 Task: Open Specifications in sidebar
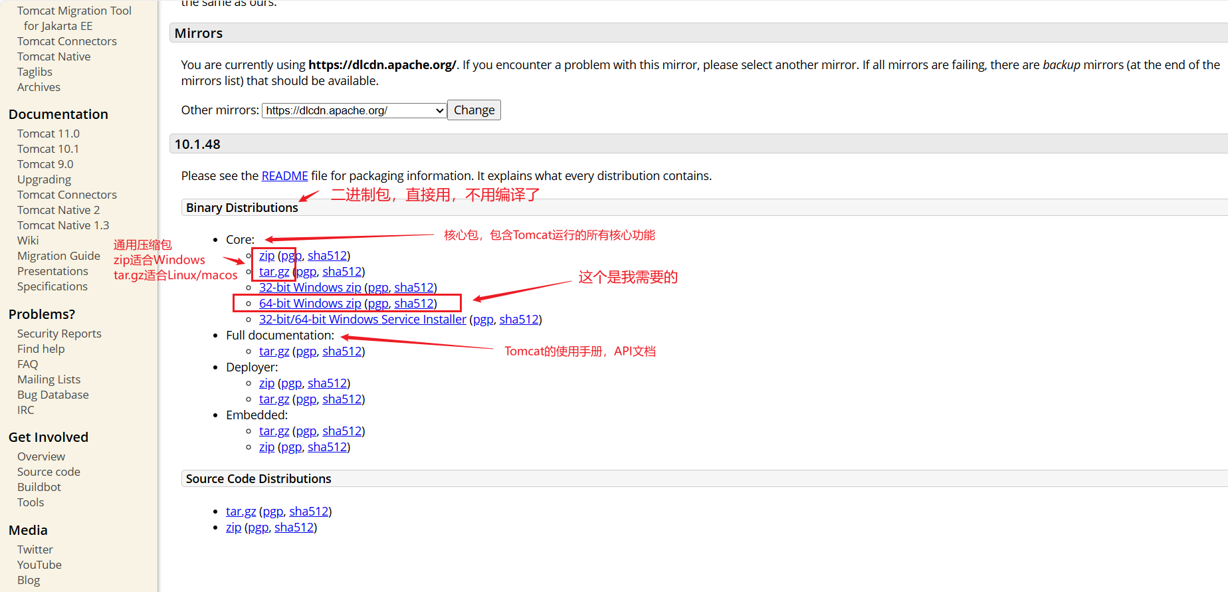52,286
